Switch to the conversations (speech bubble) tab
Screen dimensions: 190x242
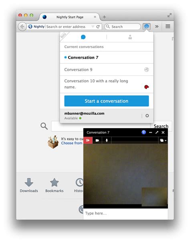83,37
